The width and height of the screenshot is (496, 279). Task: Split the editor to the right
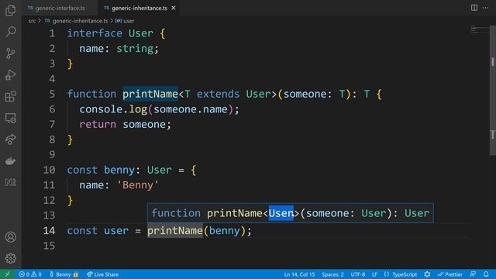(x=474, y=8)
